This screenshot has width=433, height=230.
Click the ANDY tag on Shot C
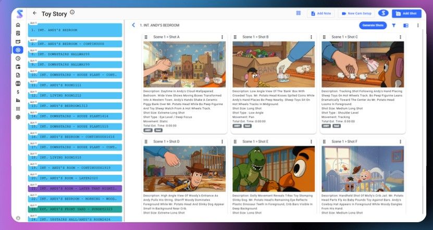[x=326, y=126]
